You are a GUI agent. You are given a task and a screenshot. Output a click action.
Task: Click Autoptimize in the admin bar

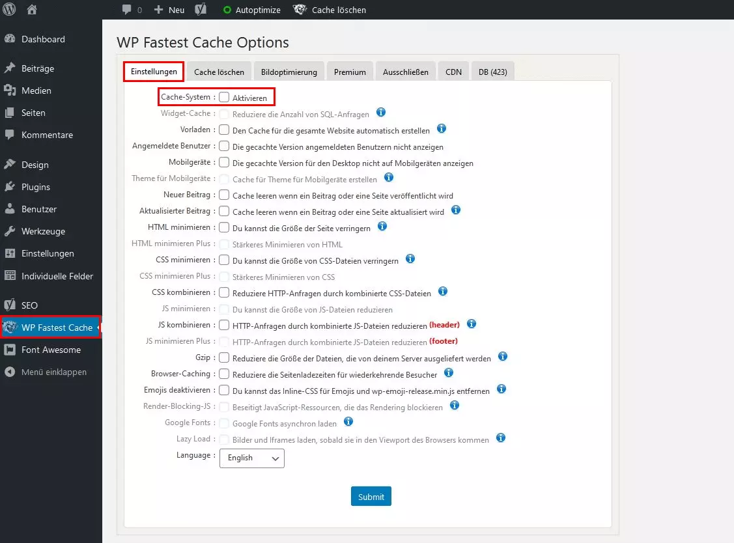[x=258, y=10]
